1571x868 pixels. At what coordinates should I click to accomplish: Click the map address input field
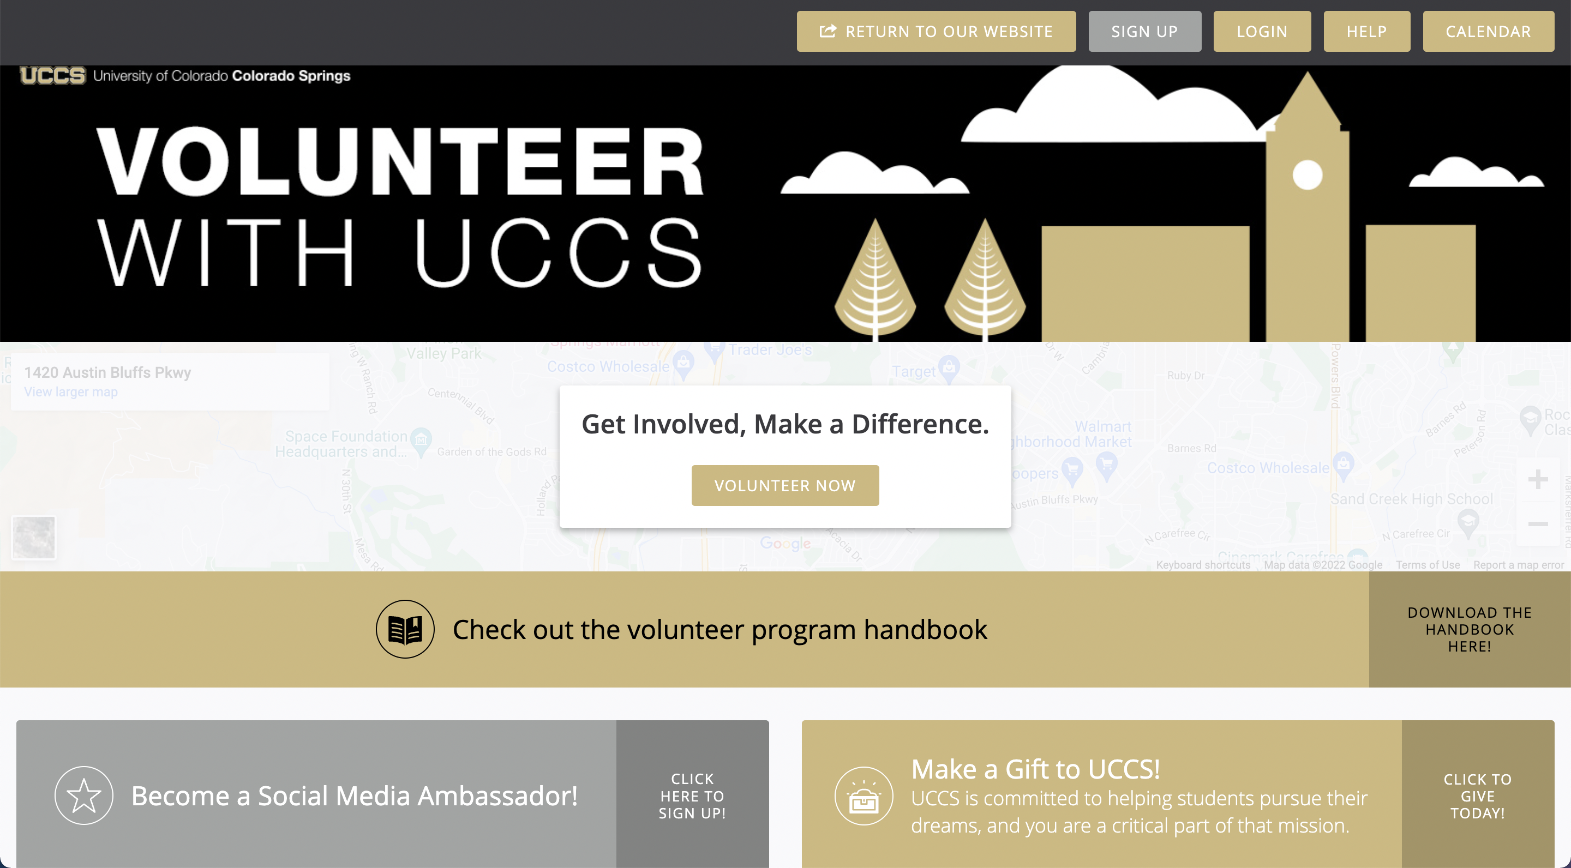coord(108,371)
